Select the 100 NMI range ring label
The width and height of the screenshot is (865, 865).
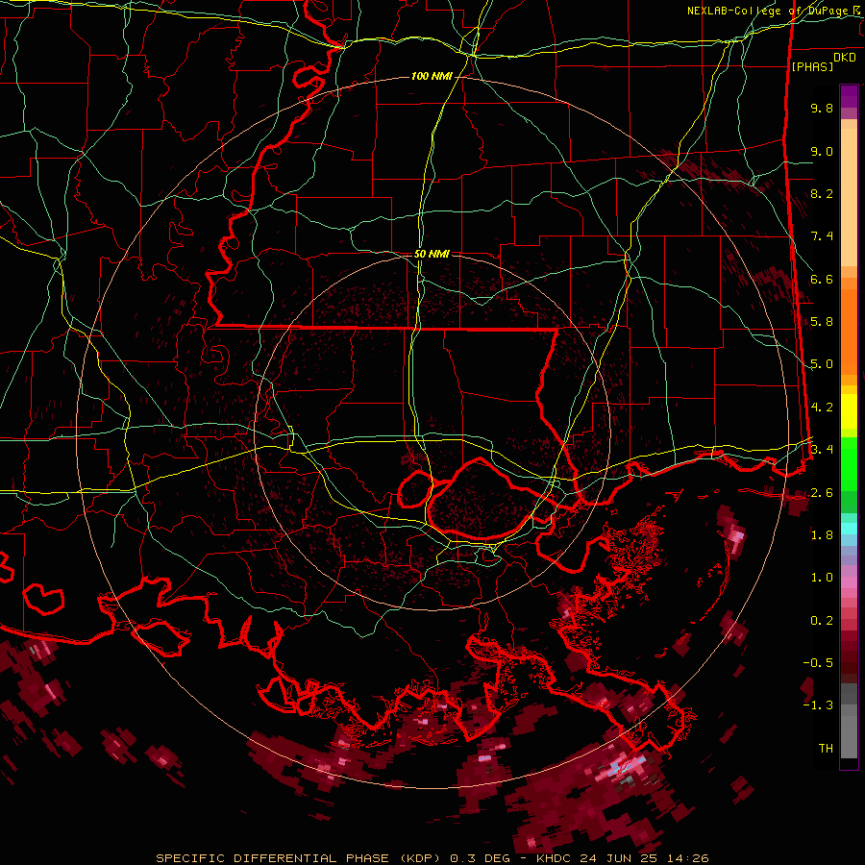(x=432, y=76)
